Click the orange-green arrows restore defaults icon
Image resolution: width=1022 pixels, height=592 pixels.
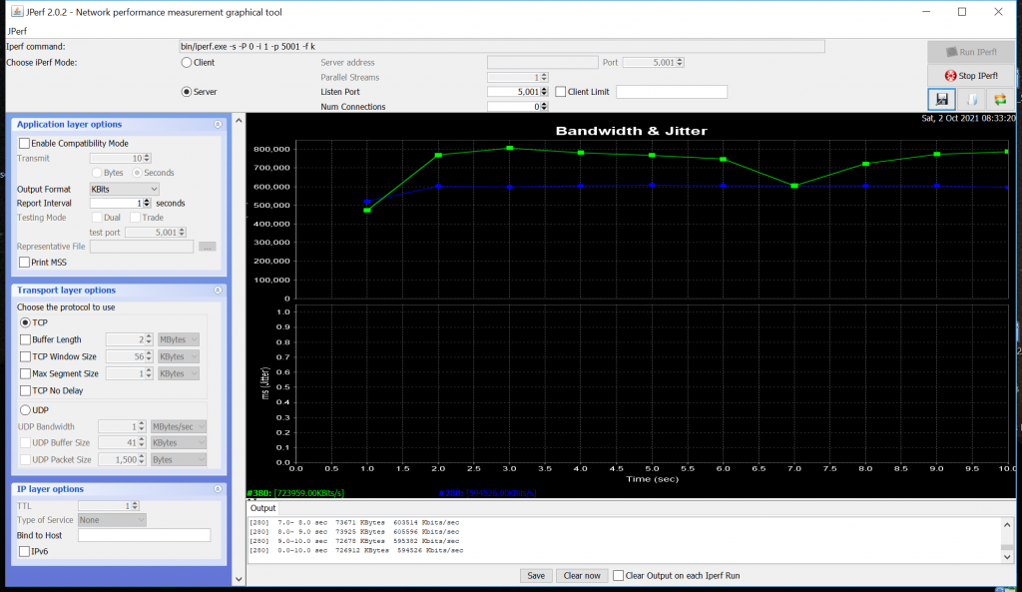point(1000,99)
